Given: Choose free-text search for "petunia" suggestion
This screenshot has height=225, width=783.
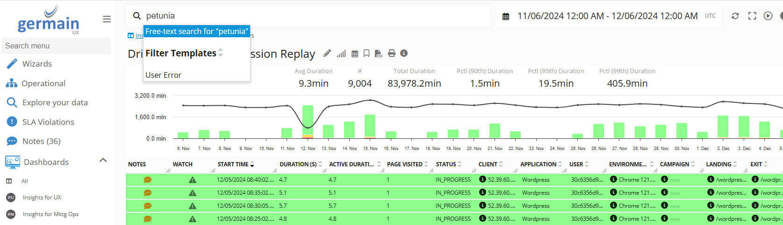Looking at the screenshot, I should point(196,31).
